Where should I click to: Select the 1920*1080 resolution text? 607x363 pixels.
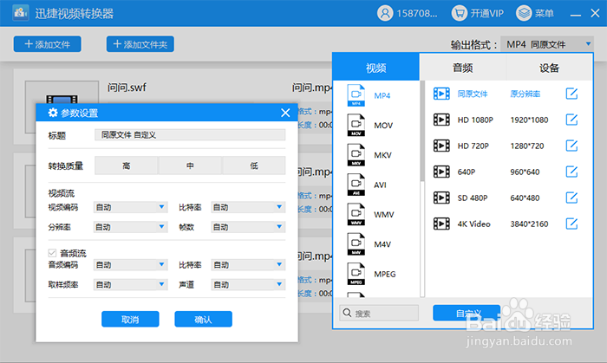click(x=529, y=120)
